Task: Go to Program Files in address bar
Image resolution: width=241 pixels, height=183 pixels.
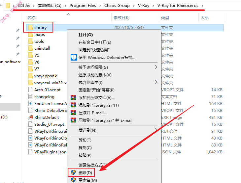Action: click(83, 6)
